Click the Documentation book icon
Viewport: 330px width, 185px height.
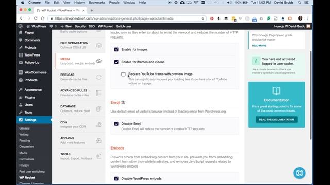(276, 91)
